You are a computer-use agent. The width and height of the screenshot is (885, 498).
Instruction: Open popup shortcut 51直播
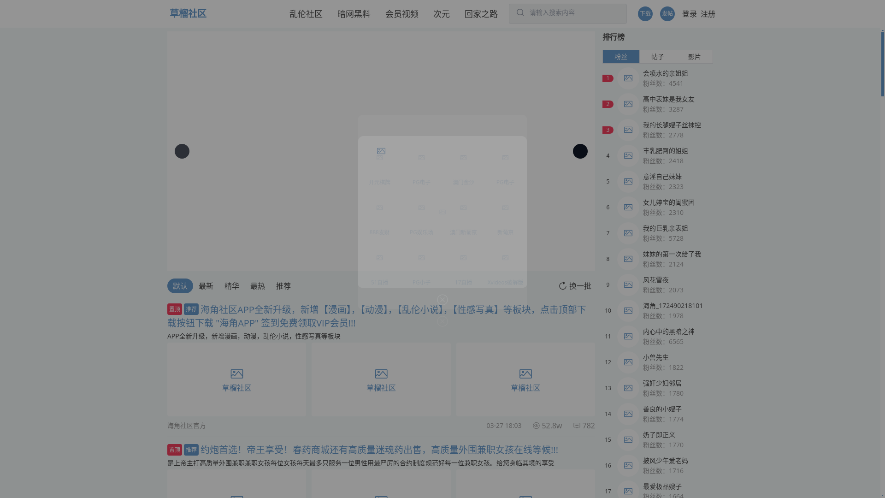point(379,282)
